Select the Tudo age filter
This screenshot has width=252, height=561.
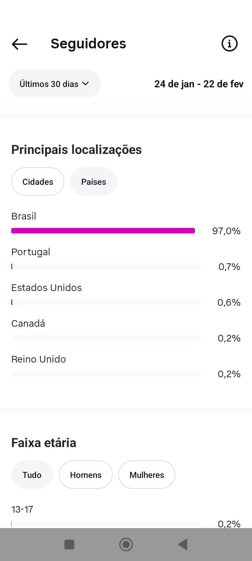tap(32, 475)
